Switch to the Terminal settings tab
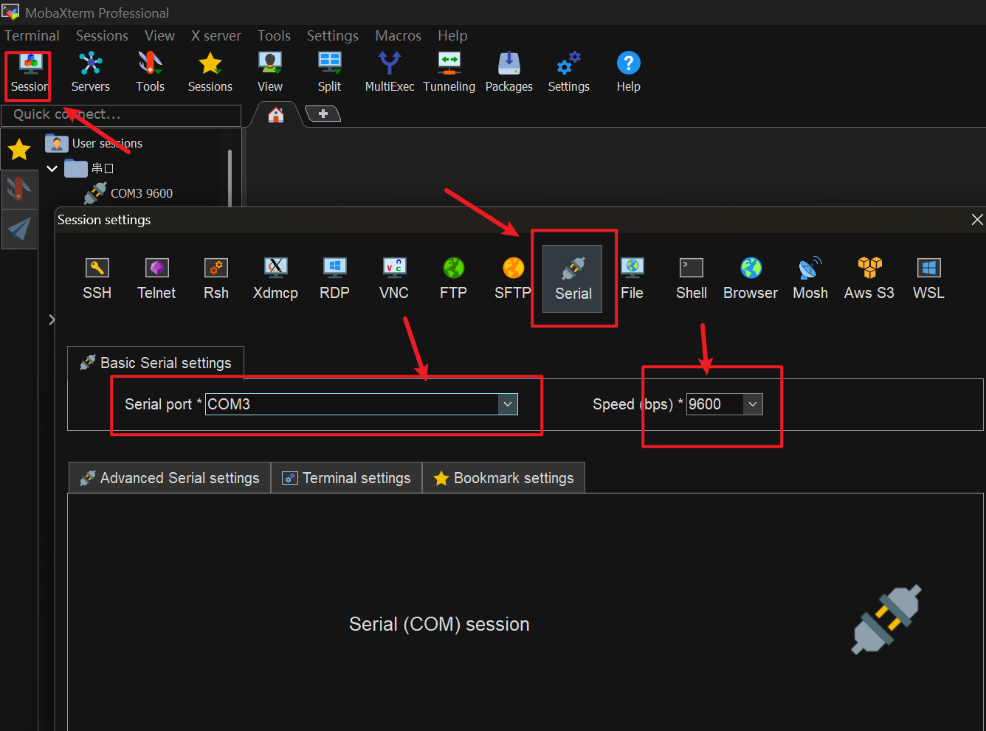 coord(347,478)
